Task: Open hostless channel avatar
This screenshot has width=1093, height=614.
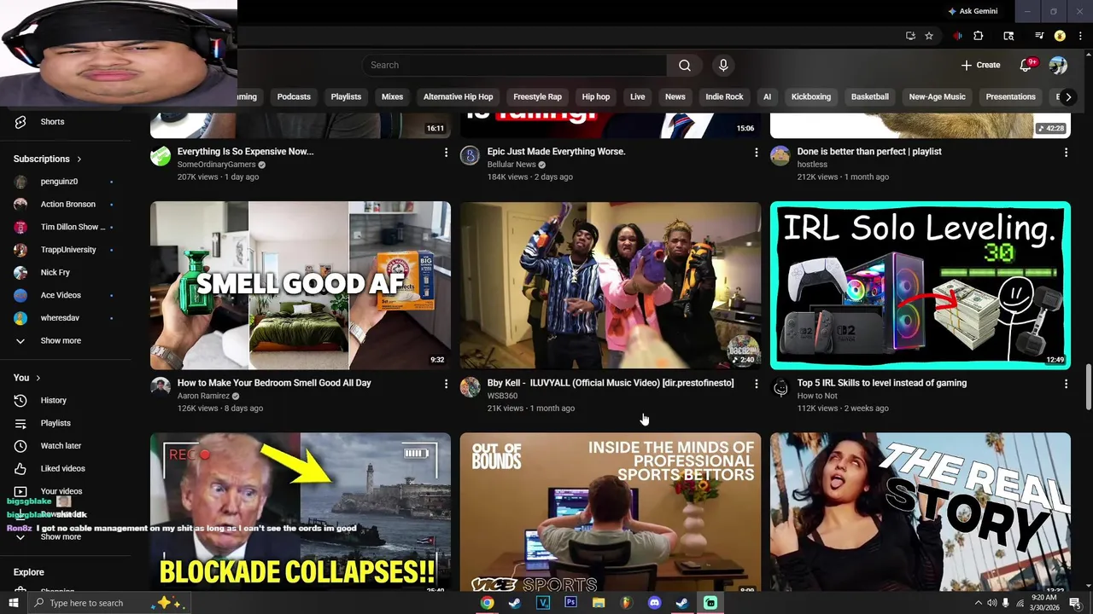Action: (x=780, y=155)
